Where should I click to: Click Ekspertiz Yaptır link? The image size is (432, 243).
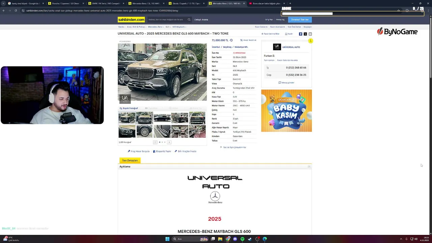point(162,151)
